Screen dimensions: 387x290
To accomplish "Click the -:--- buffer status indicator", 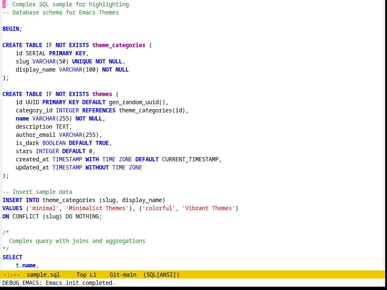I will (11, 275).
